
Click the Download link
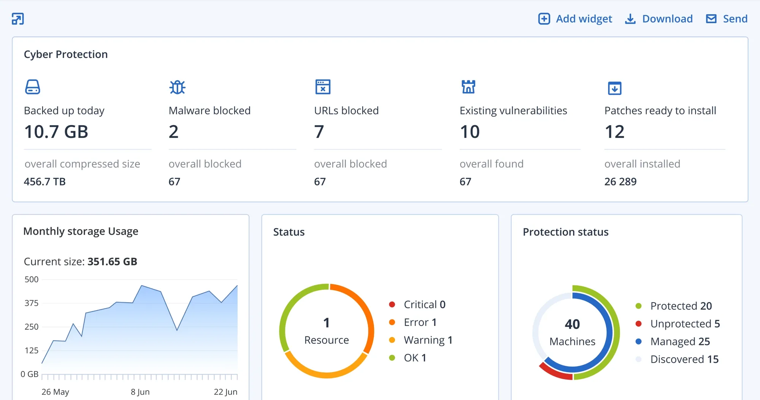click(x=667, y=19)
